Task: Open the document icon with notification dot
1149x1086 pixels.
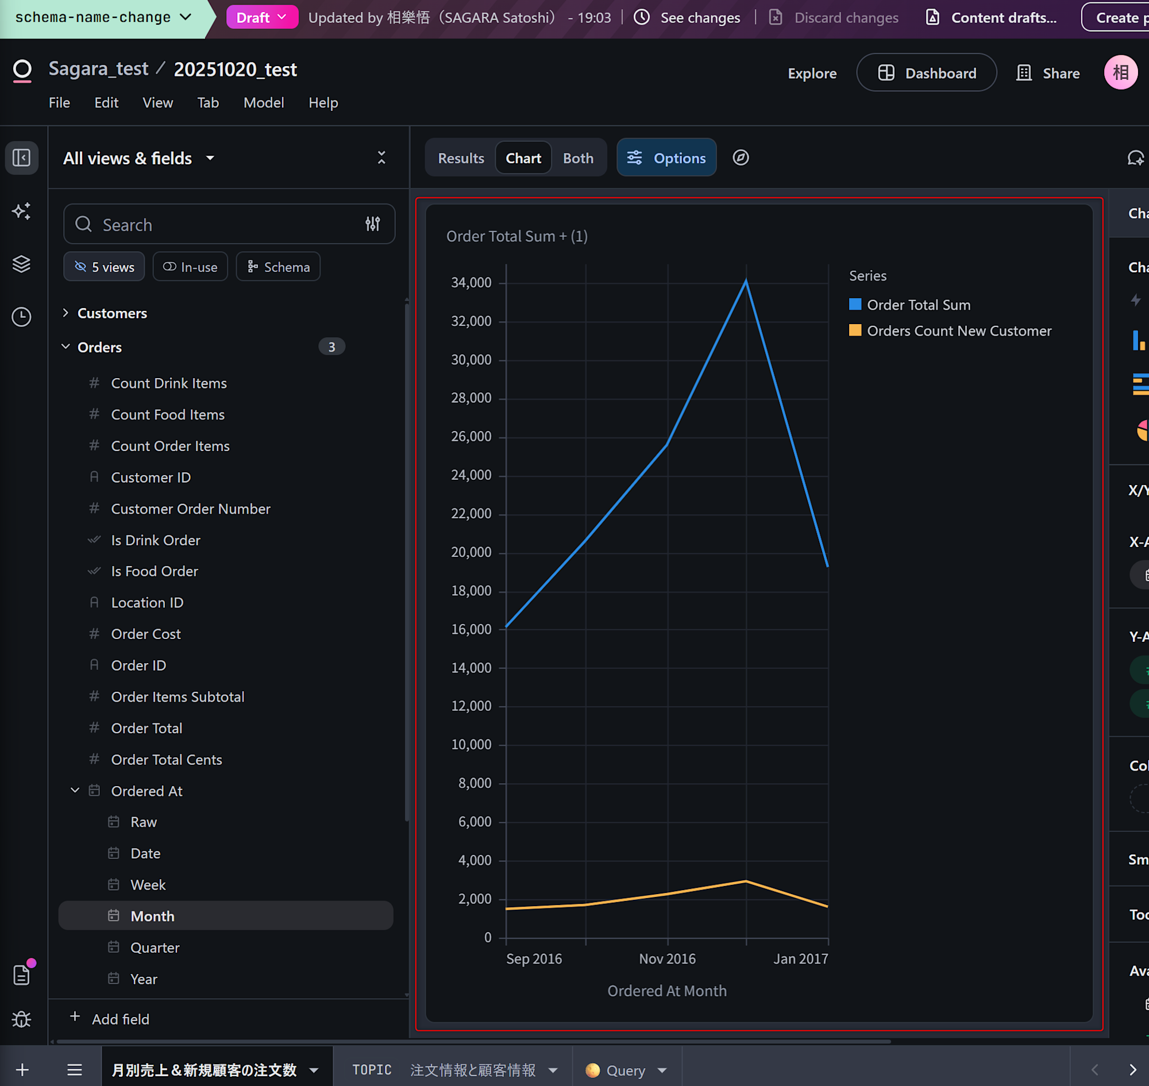Action: click(x=21, y=975)
